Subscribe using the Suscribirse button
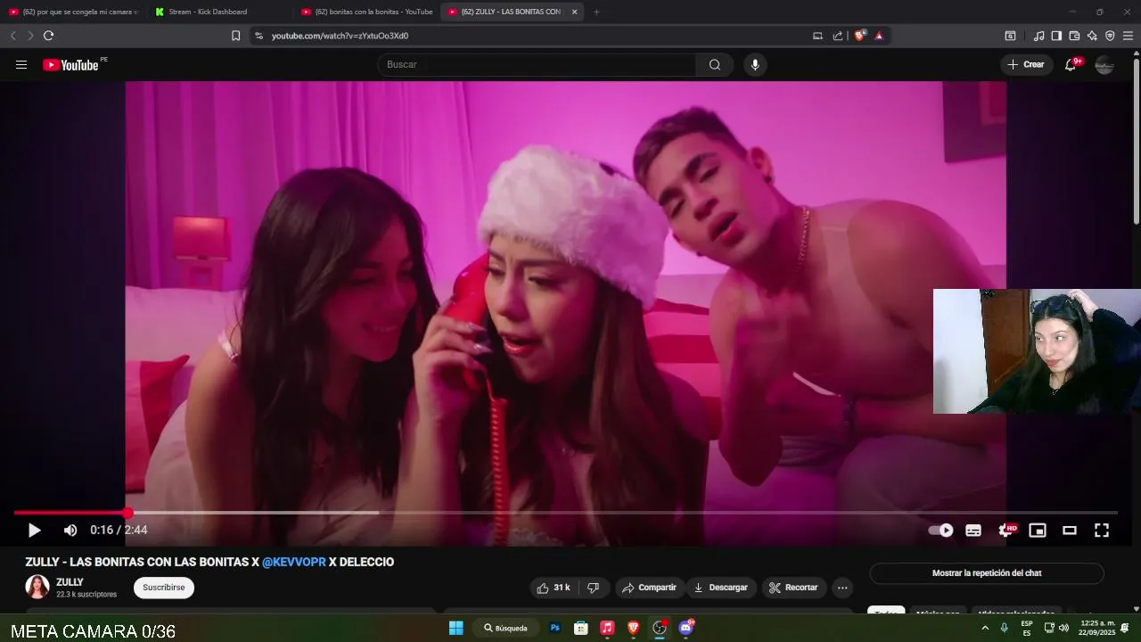The image size is (1141, 642). point(164,588)
